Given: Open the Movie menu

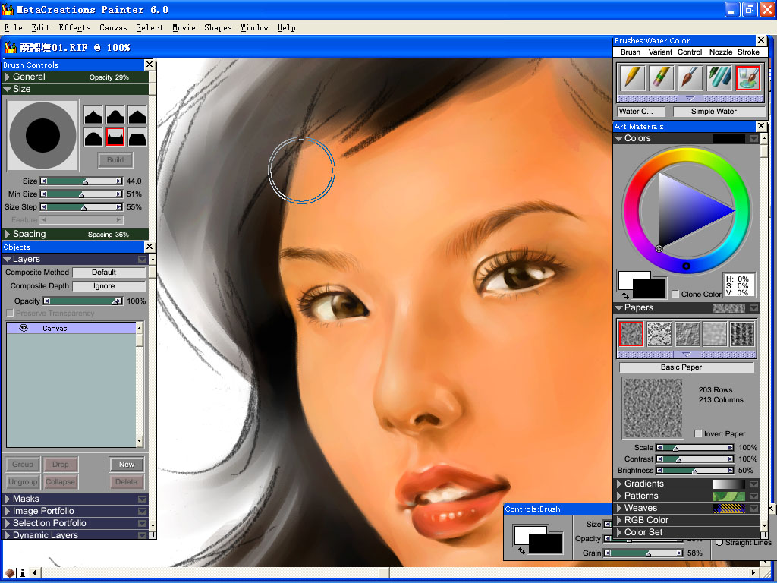Looking at the screenshot, I should tap(184, 28).
